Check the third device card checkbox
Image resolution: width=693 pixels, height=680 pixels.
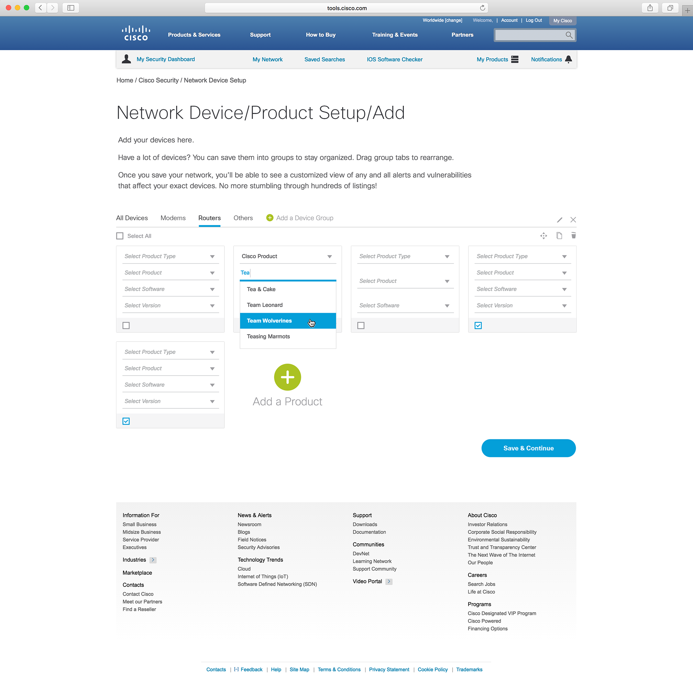tap(361, 325)
